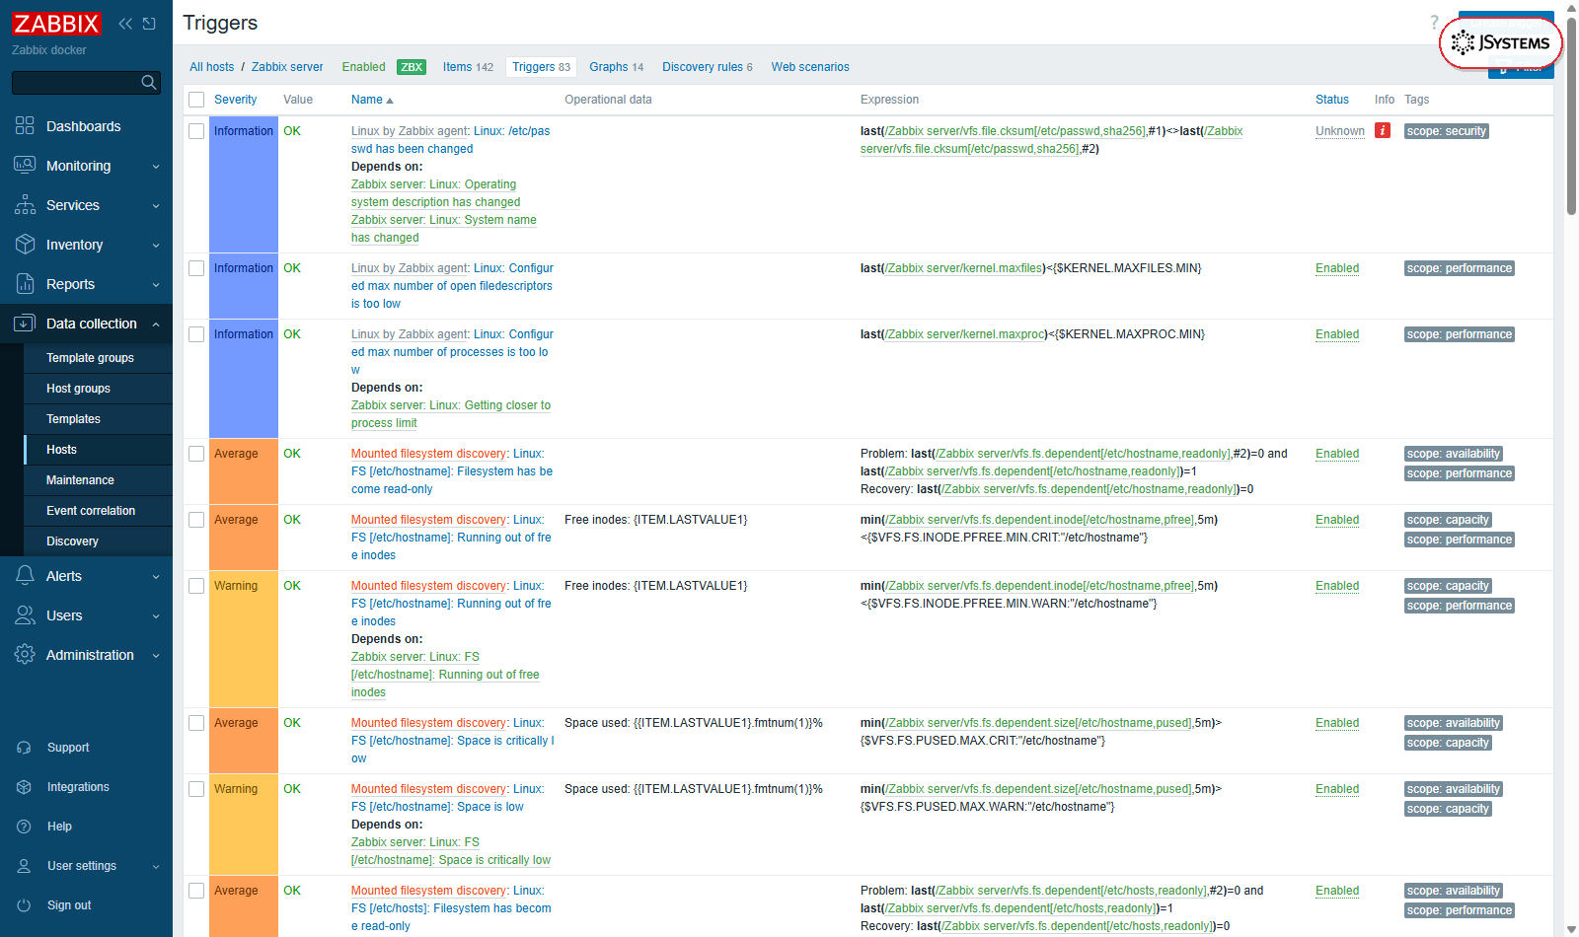
Task: Expand the Alerts menu chevron
Action: click(156, 577)
